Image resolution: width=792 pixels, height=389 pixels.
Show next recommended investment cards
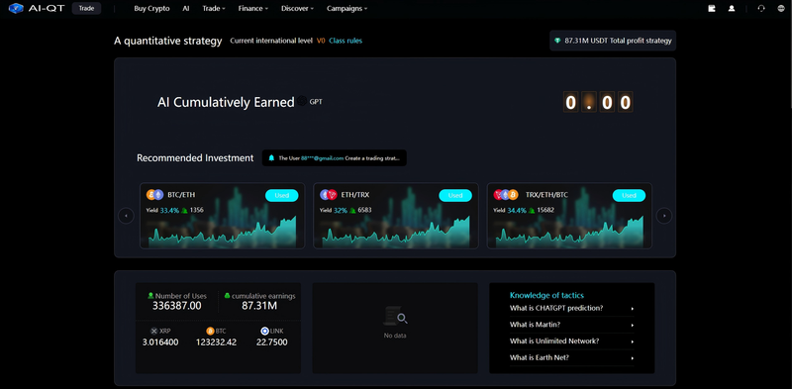[x=664, y=216]
